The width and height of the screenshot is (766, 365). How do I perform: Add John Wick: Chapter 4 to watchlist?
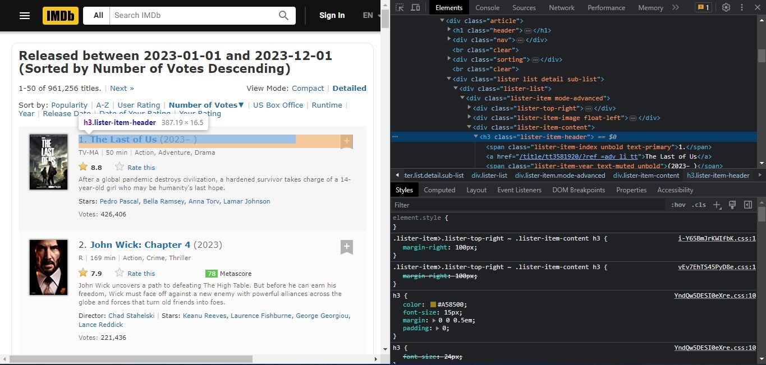click(347, 247)
